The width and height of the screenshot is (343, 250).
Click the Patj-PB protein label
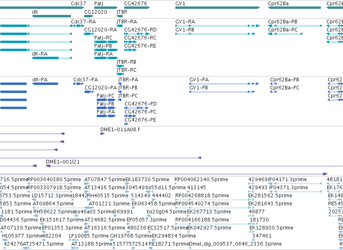pos(105,104)
